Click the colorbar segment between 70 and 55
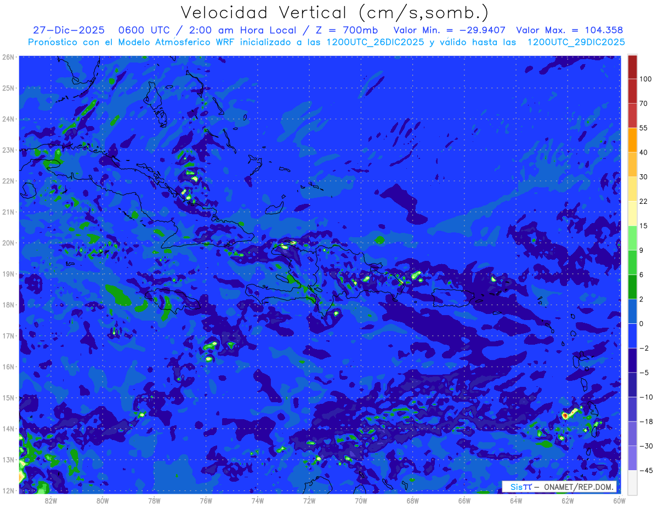Screen dimensions: 658x508 pos(632,116)
